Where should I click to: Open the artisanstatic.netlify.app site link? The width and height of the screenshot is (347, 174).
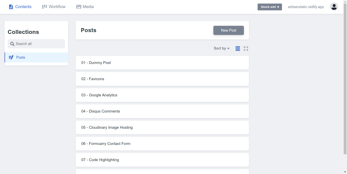tap(306, 7)
